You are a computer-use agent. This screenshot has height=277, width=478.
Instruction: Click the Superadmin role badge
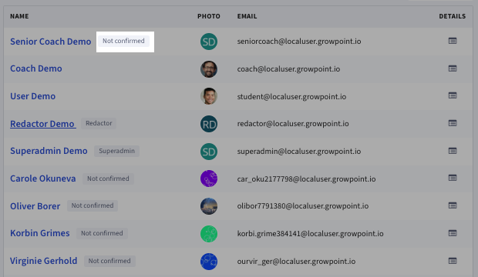[x=116, y=151]
